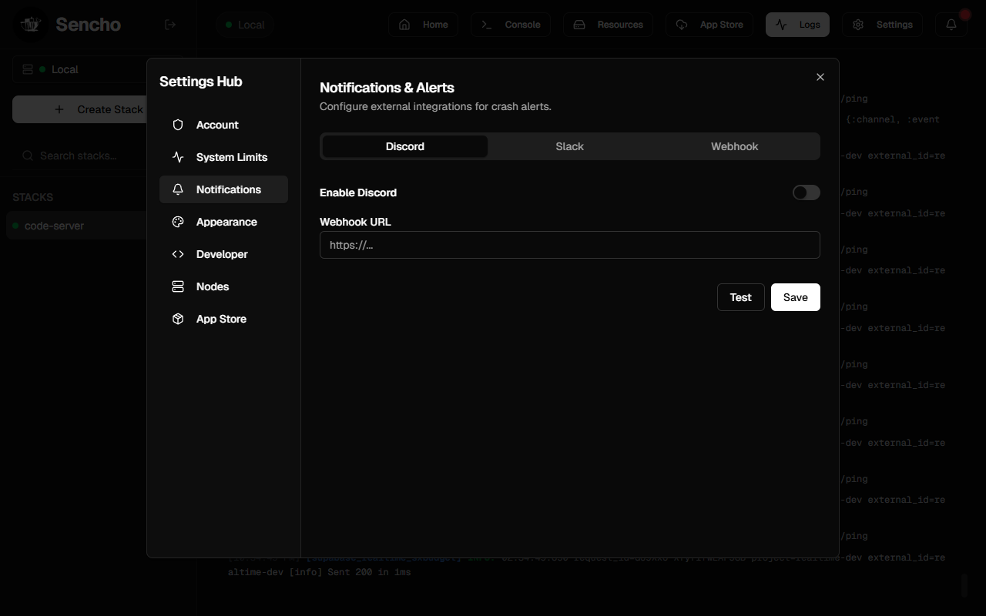Open Appearance settings section
This screenshot has height=616, width=986.
tap(223, 222)
